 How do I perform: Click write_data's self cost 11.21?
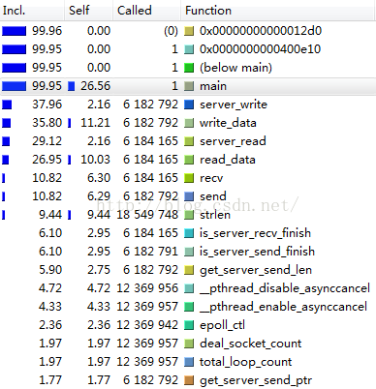[x=96, y=123]
